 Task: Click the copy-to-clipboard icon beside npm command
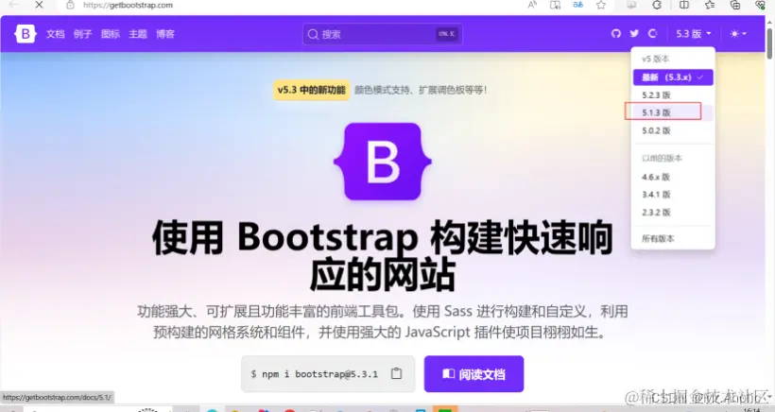point(396,373)
